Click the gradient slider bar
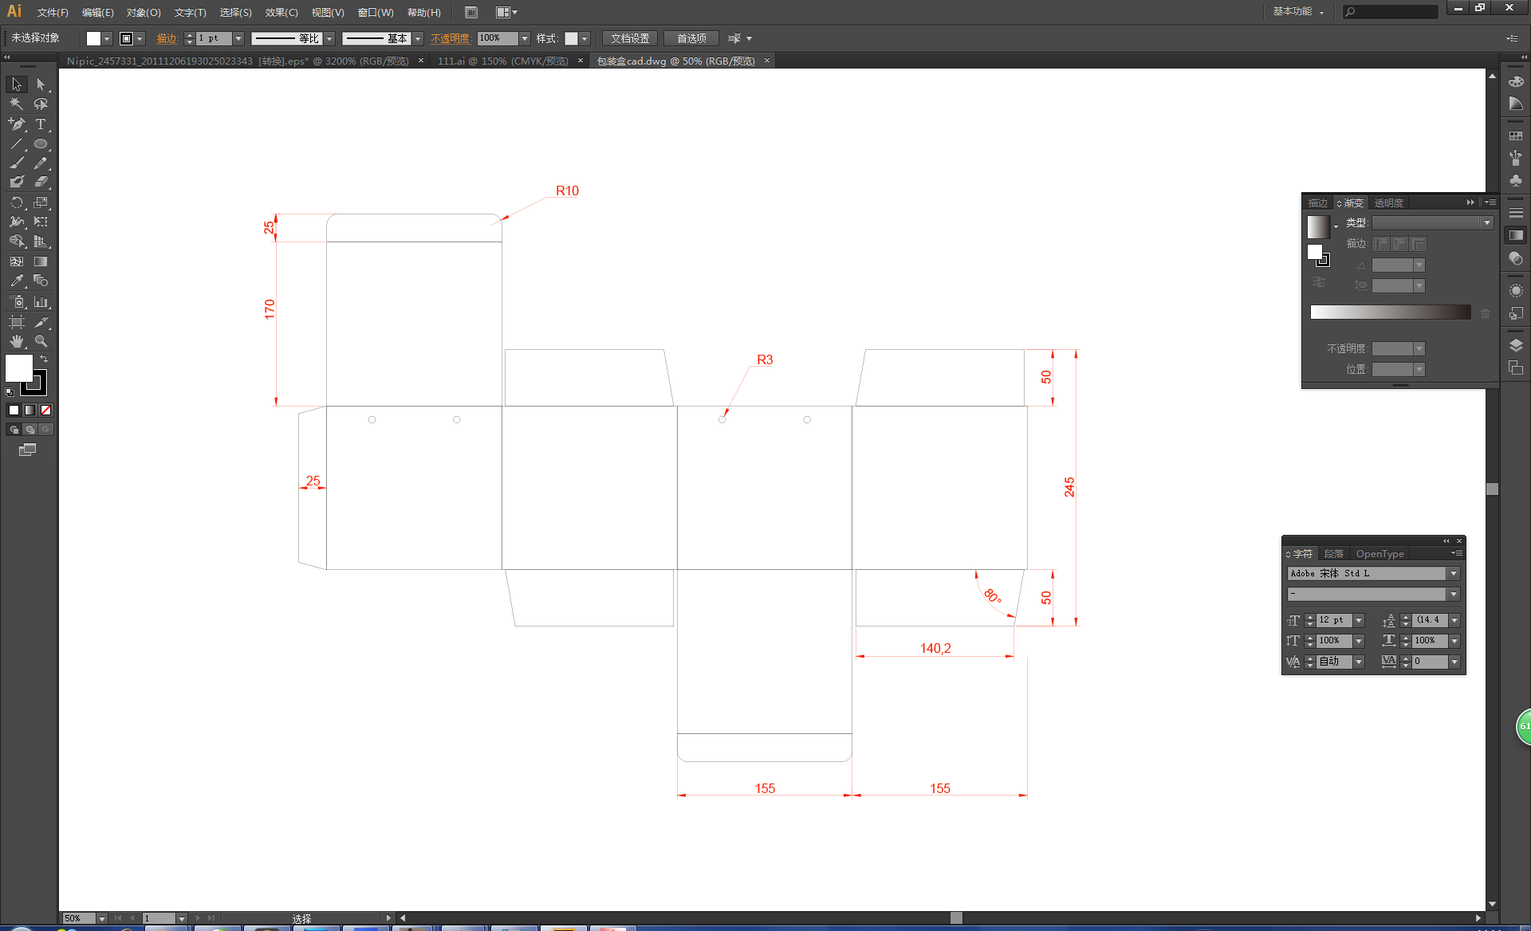 (x=1390, y=312)
